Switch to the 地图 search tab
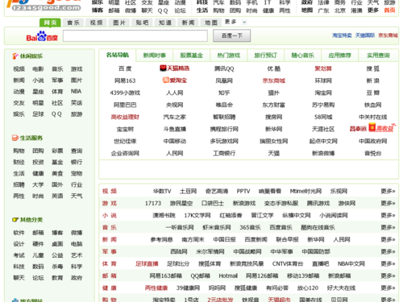 211,23
